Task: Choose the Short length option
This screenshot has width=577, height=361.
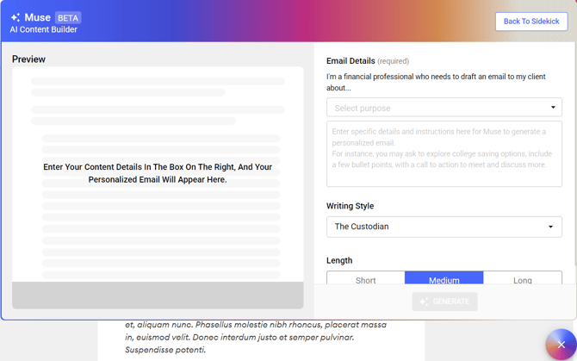Action: (365, 279)
